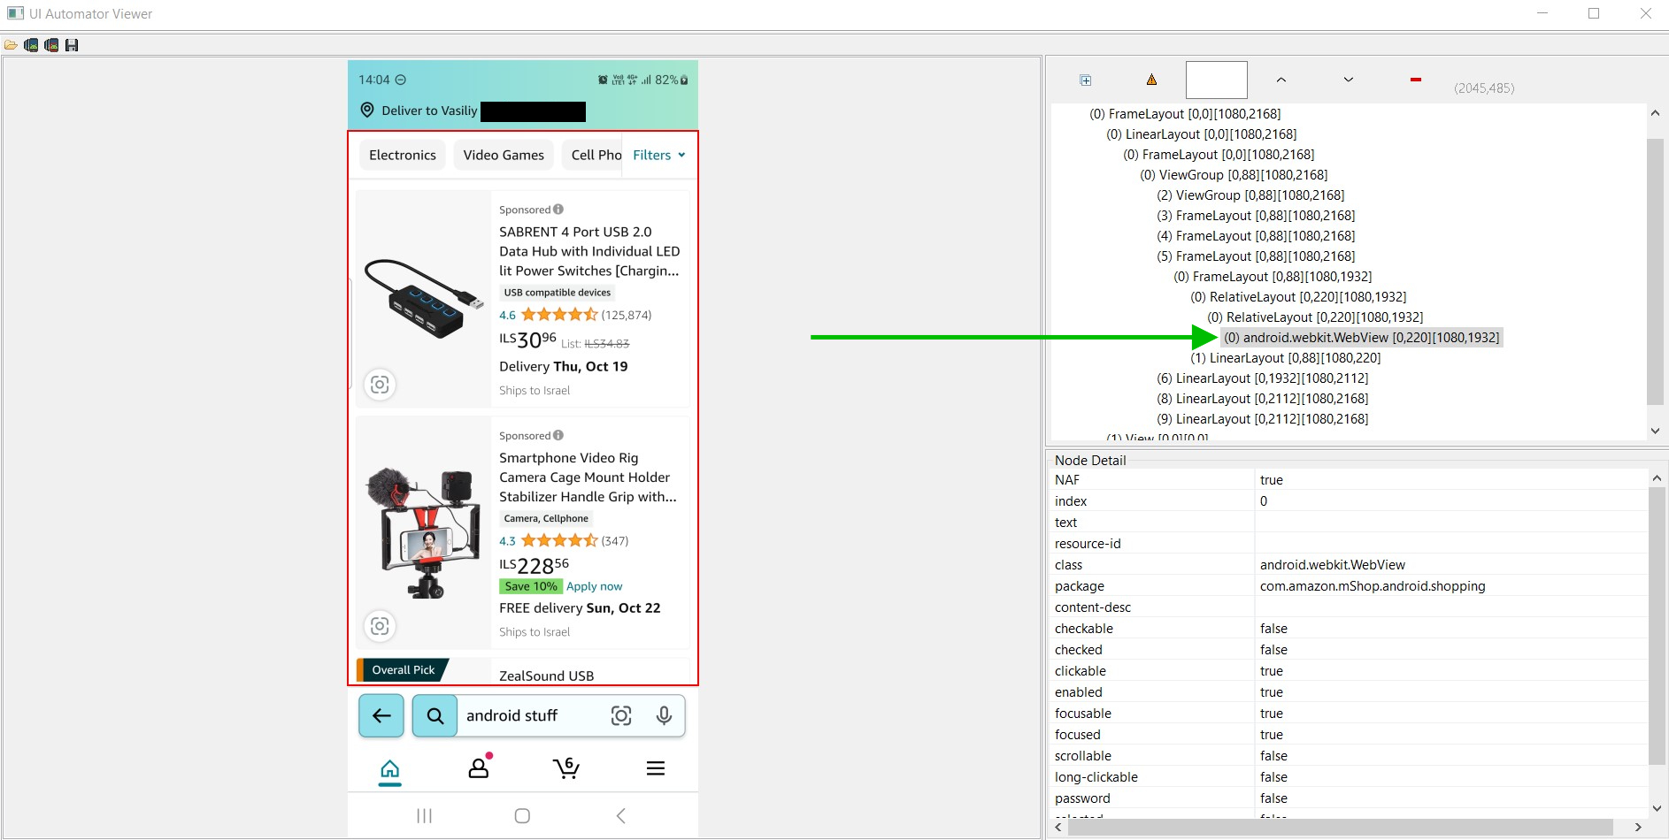This screenshot has width=1669, height=840.
Task: Click the red minus clear search icon
Action: pos(1416,80)
